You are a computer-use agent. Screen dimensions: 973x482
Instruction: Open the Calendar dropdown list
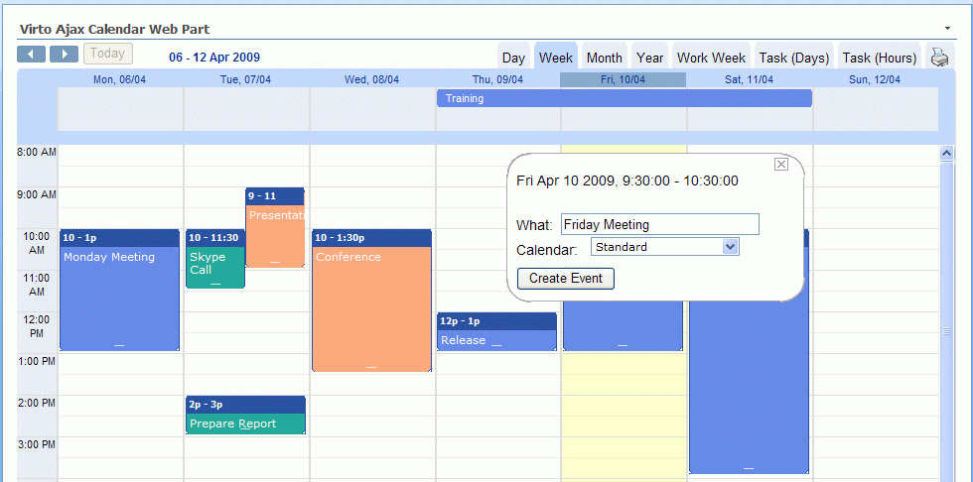click(731, 247)
